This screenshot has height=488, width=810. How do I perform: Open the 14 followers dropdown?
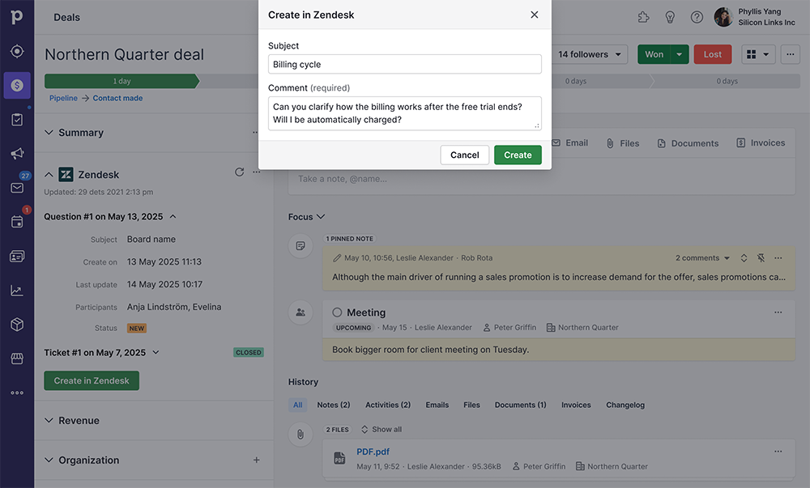point(590,54)
